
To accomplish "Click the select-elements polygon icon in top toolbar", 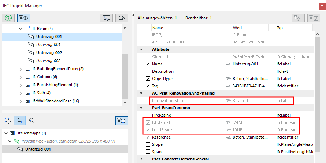I will [x=106, y=17].
